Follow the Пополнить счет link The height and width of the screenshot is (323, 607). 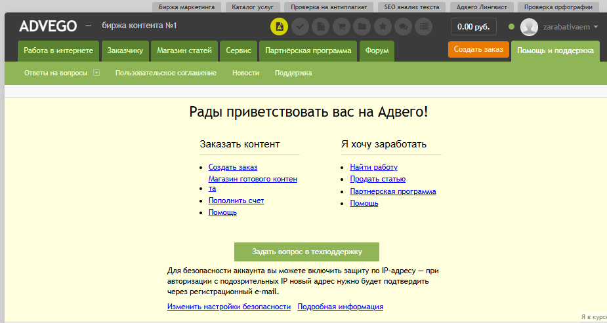coord(236,200)
